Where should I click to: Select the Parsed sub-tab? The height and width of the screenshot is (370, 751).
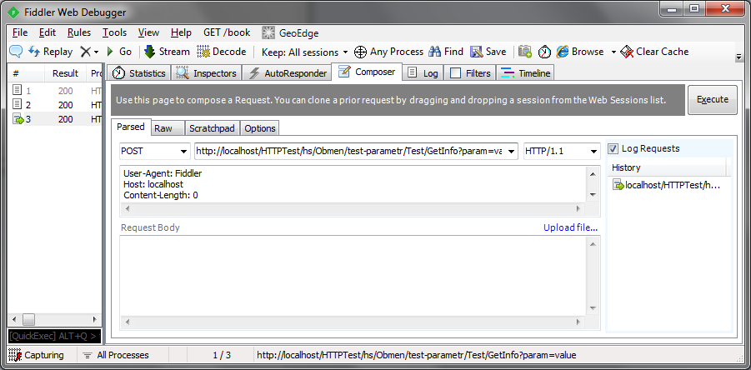pos(131,127)
